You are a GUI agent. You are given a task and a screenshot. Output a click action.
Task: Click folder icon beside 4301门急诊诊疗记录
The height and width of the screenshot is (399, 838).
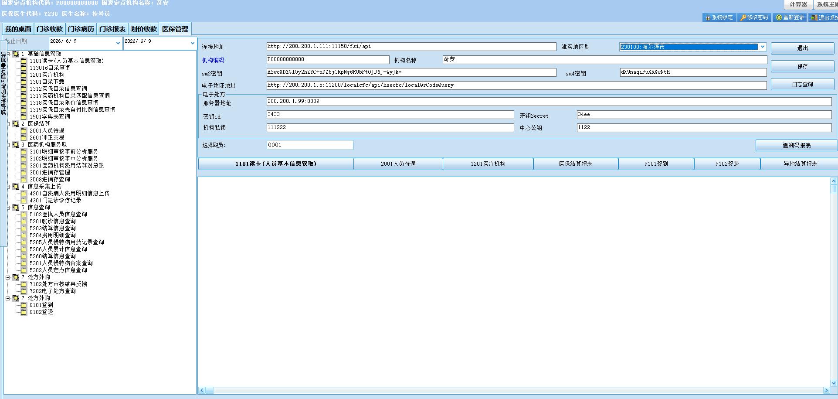(x=24, y=201)
